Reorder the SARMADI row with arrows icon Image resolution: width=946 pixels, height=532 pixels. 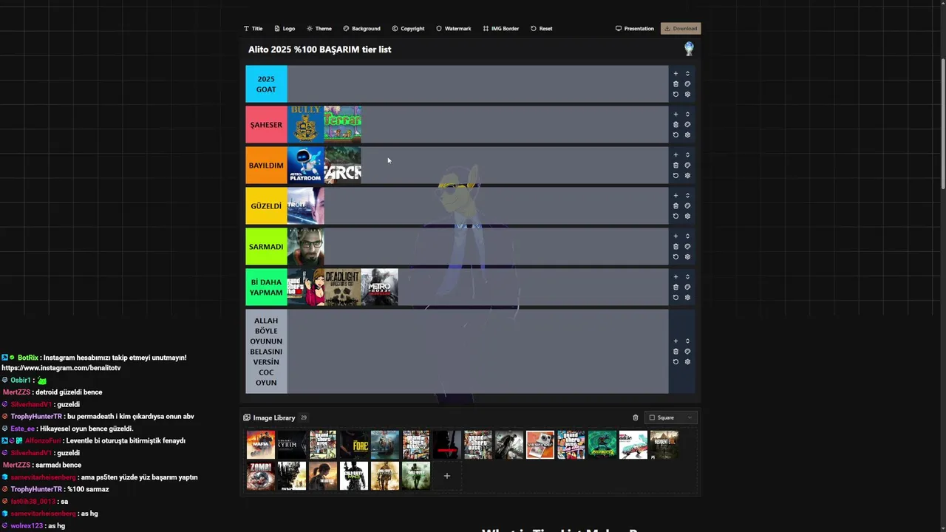click(x=687, y=236)
